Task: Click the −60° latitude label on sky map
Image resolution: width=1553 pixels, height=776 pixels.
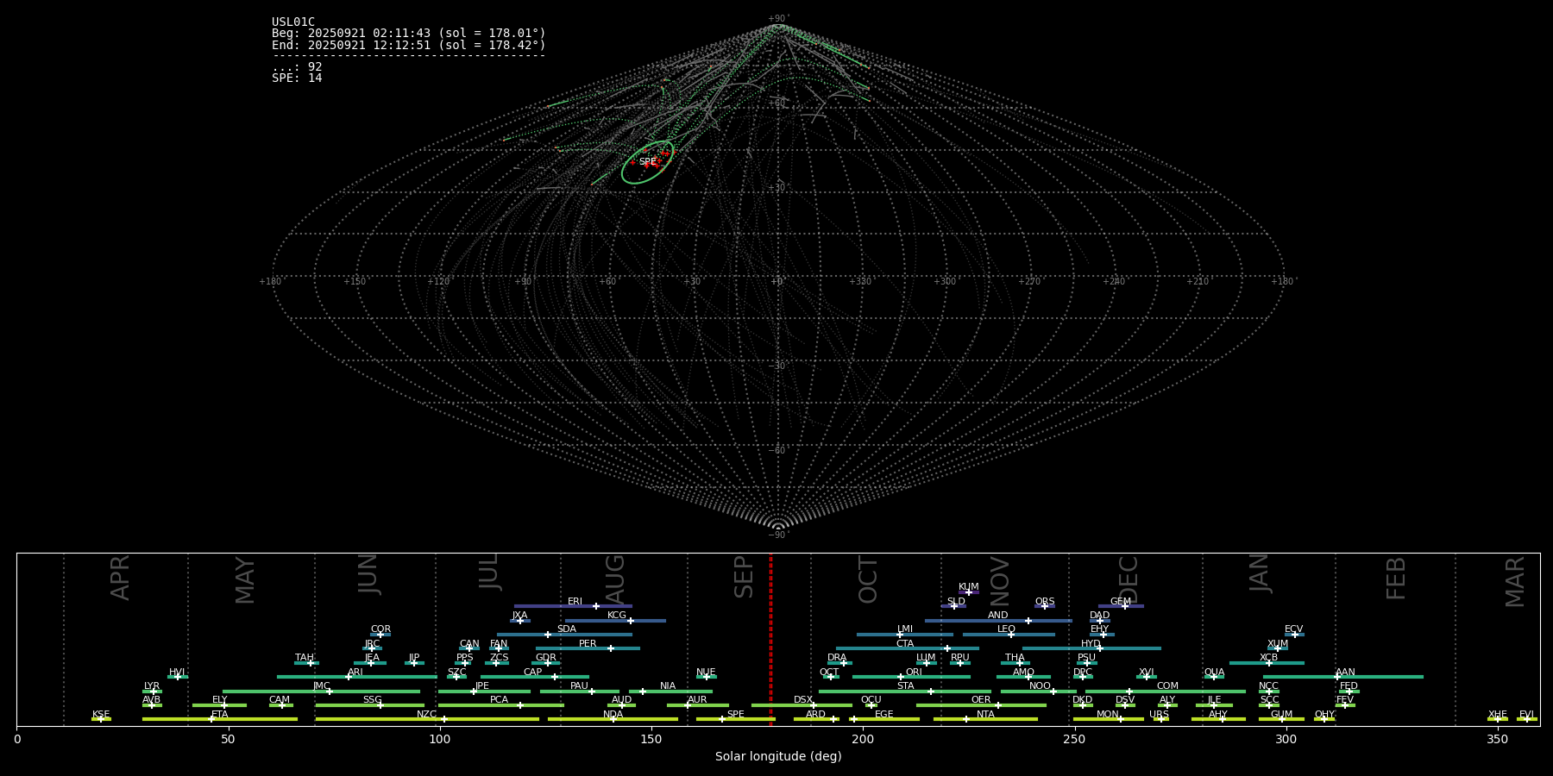Action: [777, 451]
